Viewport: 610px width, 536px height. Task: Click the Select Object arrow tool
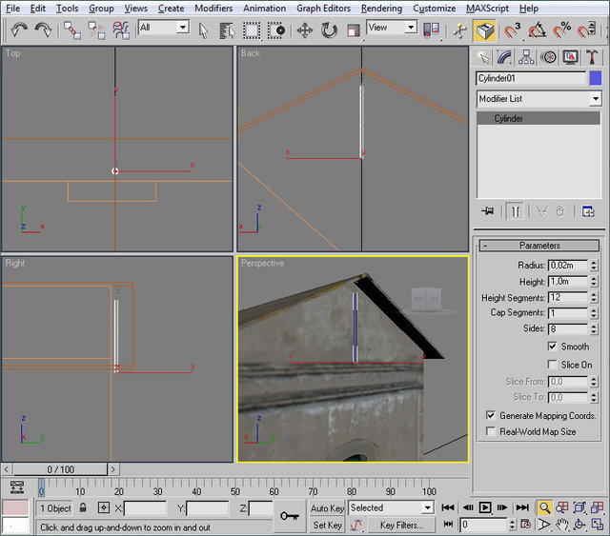(x=203, y=30)
